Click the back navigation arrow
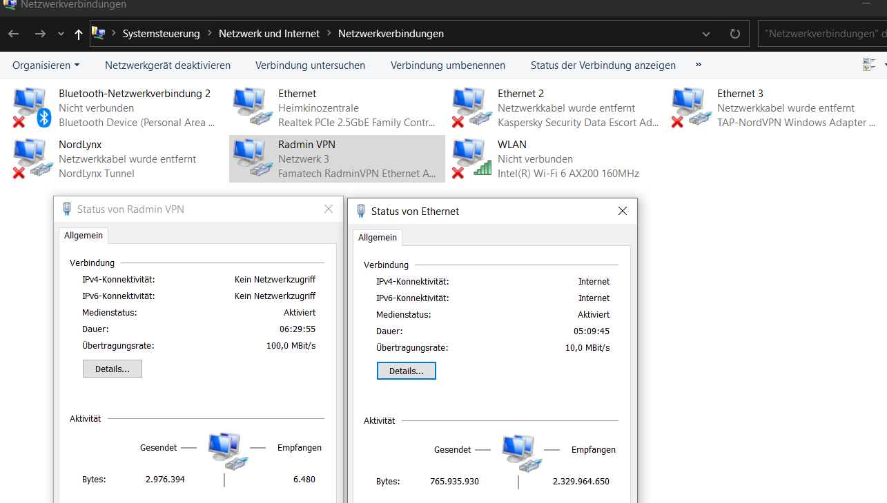This screenshot has width=887, height=503. coord(14,34)
